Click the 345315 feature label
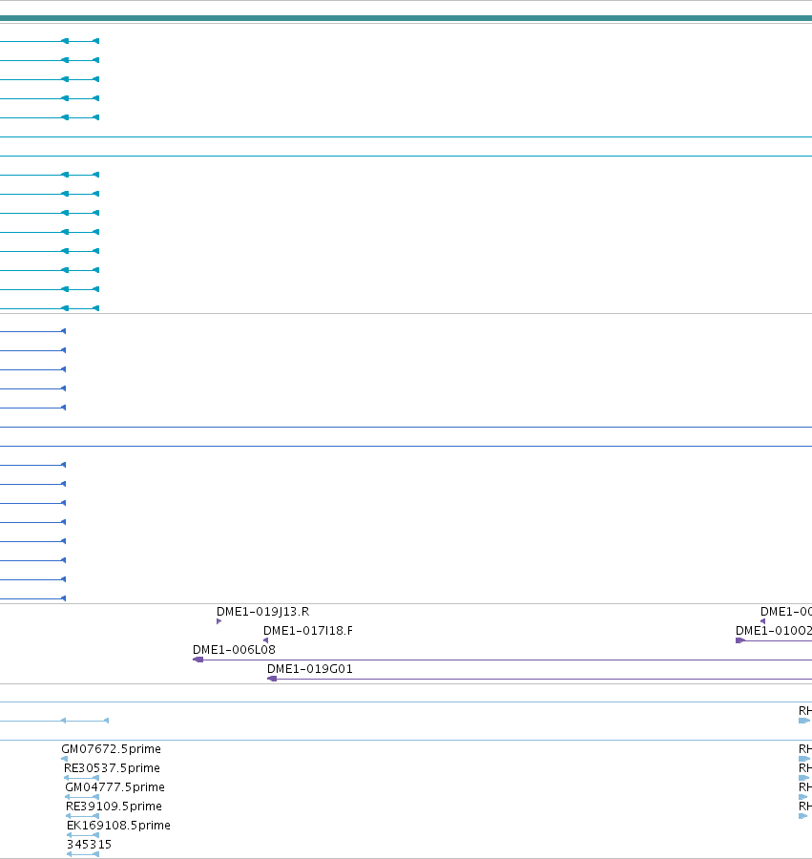Image resolution: width=812 pixels, height=859 pixels. pyautogui.click(x=89, y=845)
